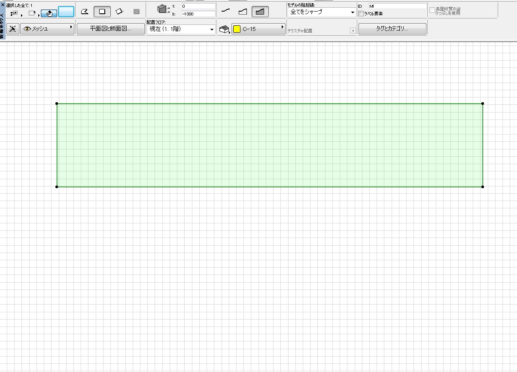Toggle ラベル要素 checkbox
Screen dimensions: 517x372
[x=361, y=14]
